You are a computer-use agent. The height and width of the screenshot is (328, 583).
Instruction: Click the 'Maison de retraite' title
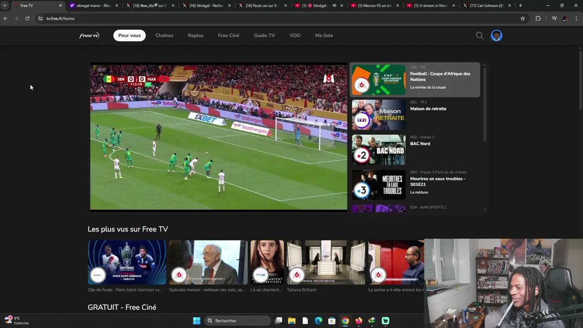[428, 109]
